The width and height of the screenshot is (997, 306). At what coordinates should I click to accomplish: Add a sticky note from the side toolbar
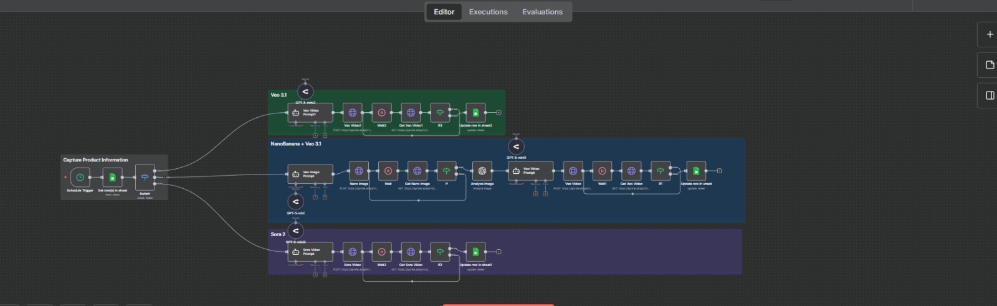pos(990,65)
